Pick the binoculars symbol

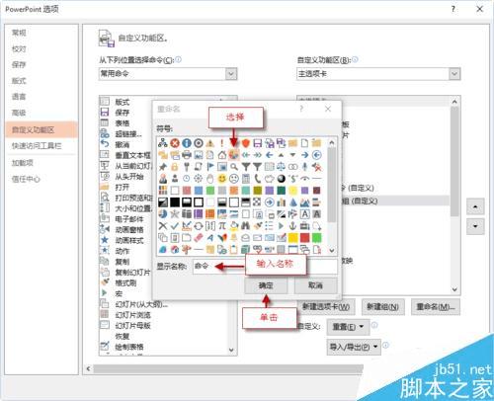click(246, 226)
